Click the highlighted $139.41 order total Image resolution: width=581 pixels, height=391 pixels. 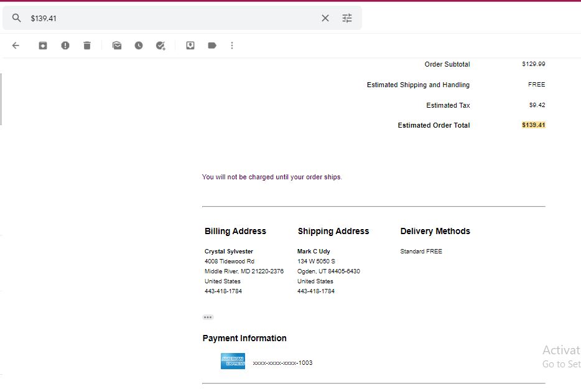[x=533, y=125]
